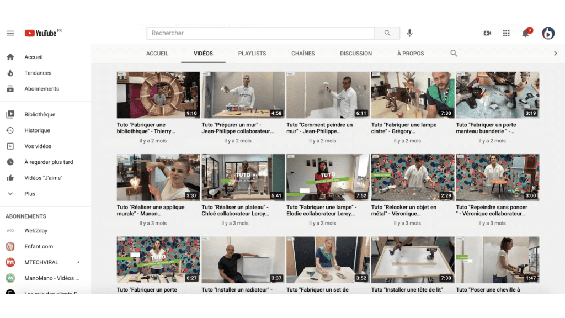Open the create video camera icon
The image size is (565, 318).
(487, 33)
